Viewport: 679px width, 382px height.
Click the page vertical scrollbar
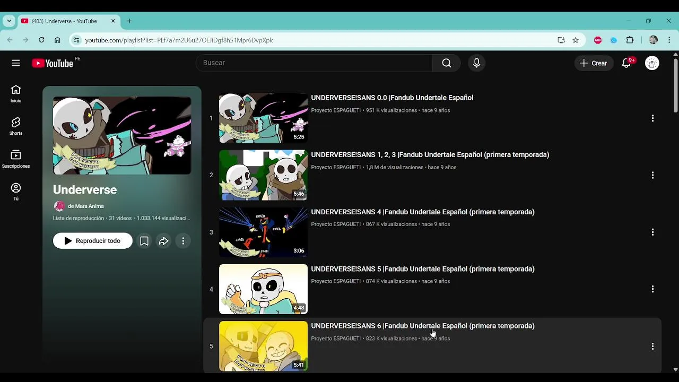(675, 85)
